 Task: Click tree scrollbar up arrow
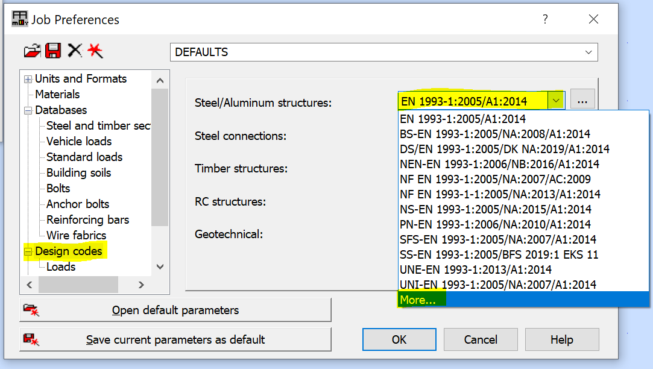[160, 80]
